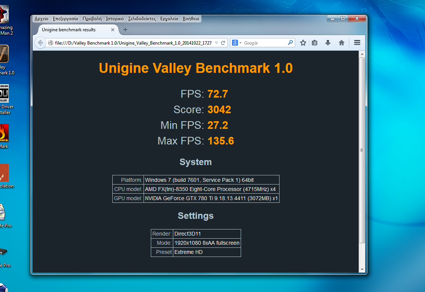Screen dimensions: 425x292
Task: Click the browser Back arrow button
Action: coord(40,43)
